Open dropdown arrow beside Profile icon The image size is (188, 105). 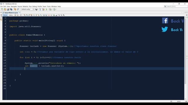pyautogui.click(x=56, y=9)
